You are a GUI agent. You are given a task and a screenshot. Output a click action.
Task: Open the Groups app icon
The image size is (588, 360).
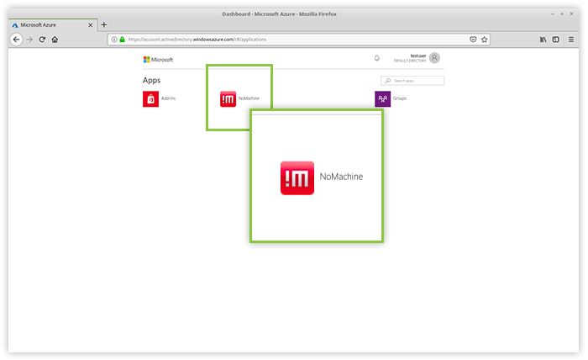click(382, 99)
